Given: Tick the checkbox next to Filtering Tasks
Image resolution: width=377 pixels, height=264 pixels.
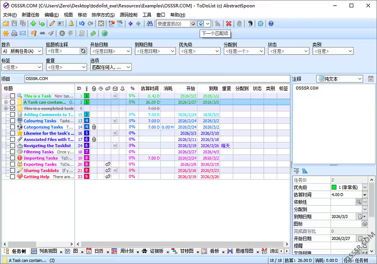Looking at the screenshot, I should pos(12,152).
